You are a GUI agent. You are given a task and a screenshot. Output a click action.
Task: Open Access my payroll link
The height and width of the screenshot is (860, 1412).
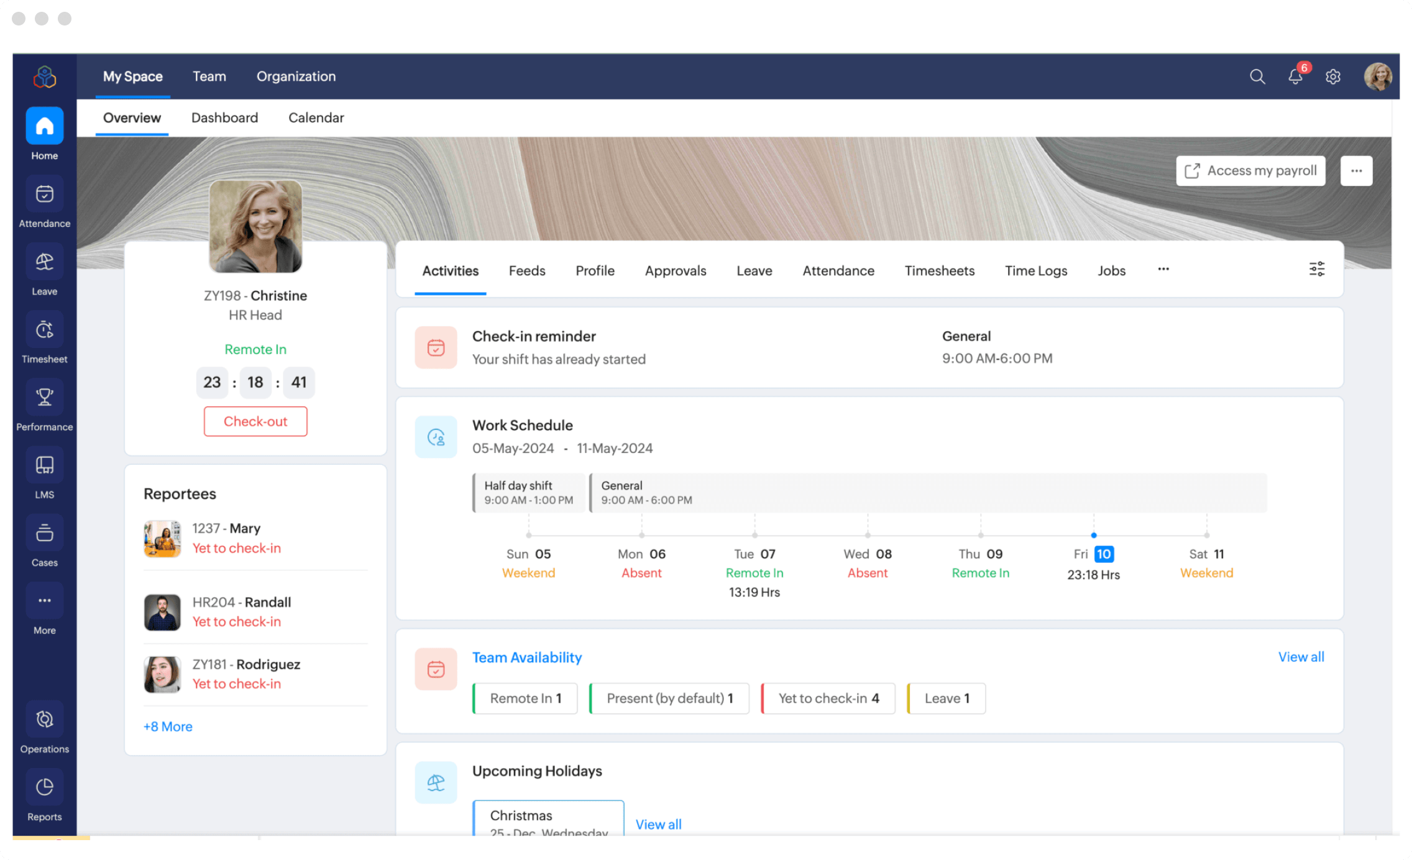pos(1250,170)
